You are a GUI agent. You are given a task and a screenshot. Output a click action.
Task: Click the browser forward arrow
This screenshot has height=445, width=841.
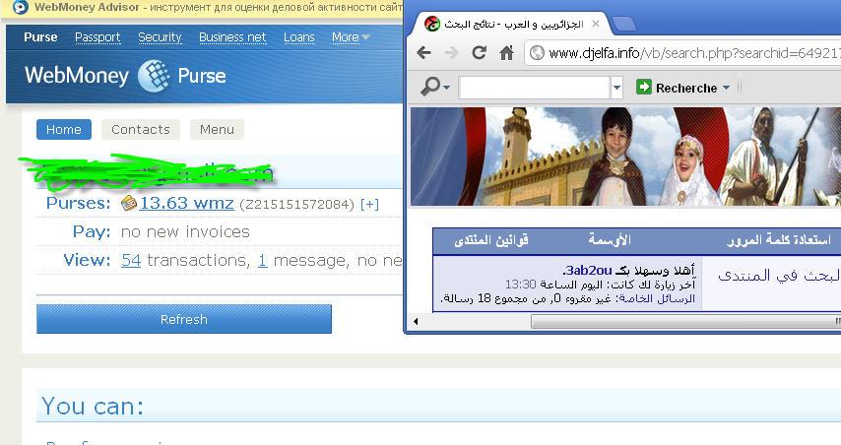click(x=452, y=52)
